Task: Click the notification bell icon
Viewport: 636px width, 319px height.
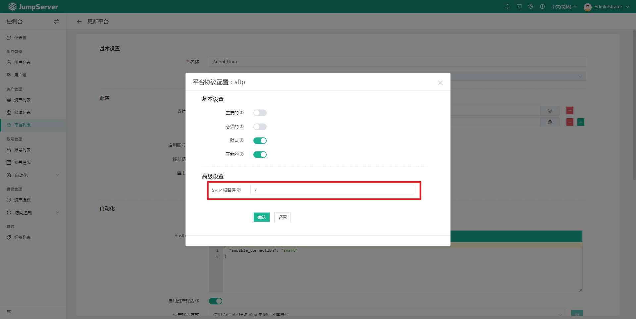Action: pos(507,7)
